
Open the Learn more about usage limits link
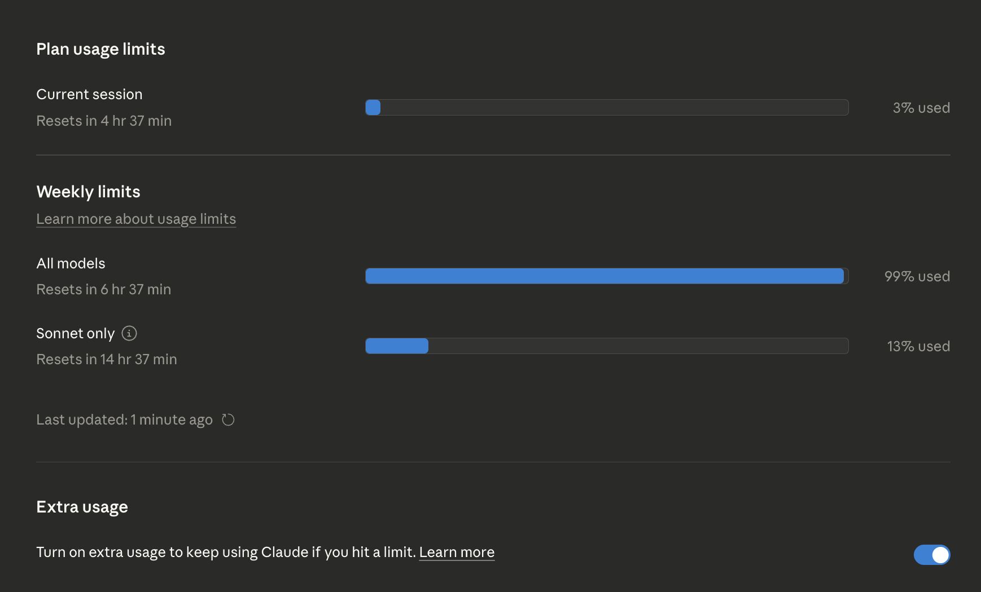[136, 219]
